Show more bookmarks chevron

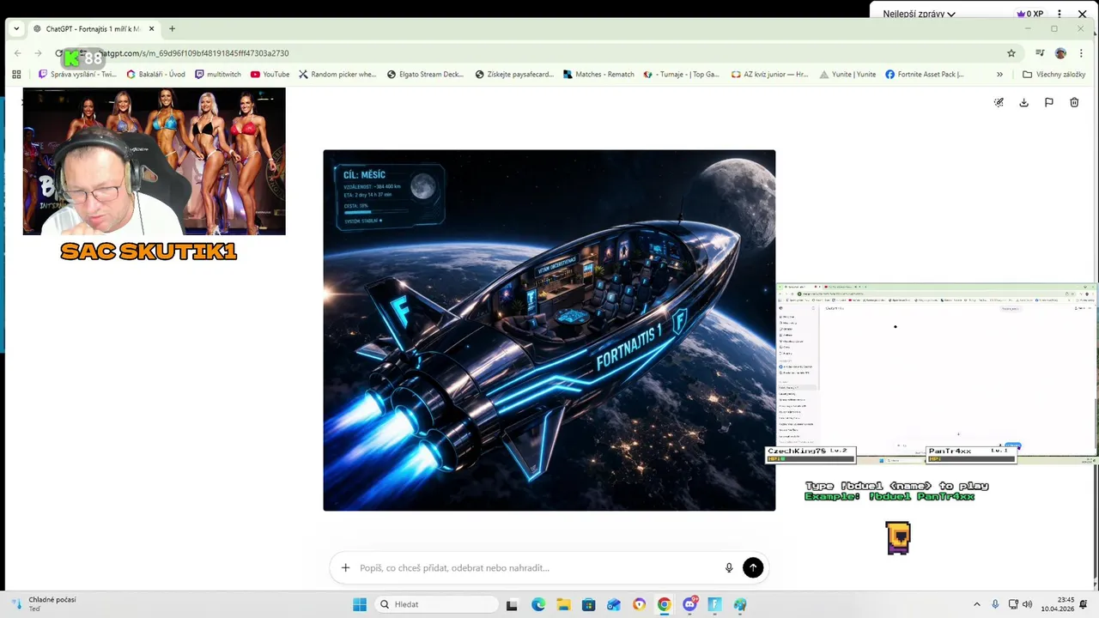pos(999,75)
